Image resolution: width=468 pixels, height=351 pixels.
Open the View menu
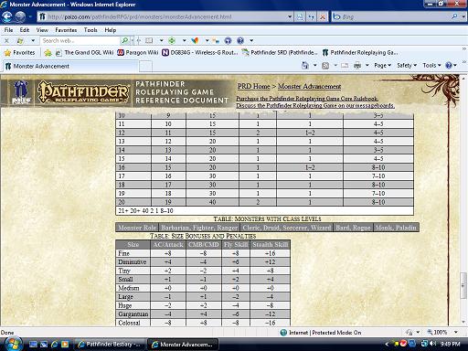pos(42,30)
